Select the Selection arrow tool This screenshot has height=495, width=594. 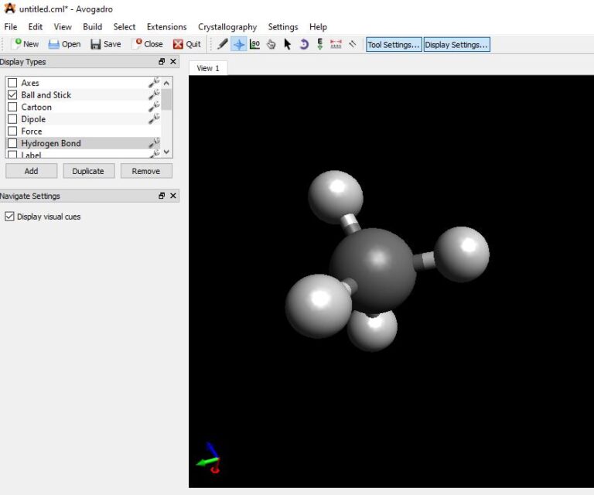pos(288,44)
